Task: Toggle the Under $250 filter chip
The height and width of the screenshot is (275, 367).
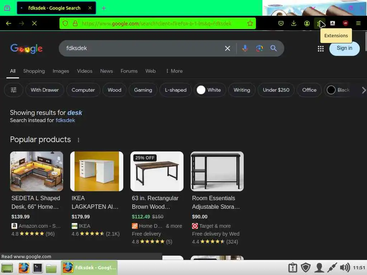Action: point(276,90)
